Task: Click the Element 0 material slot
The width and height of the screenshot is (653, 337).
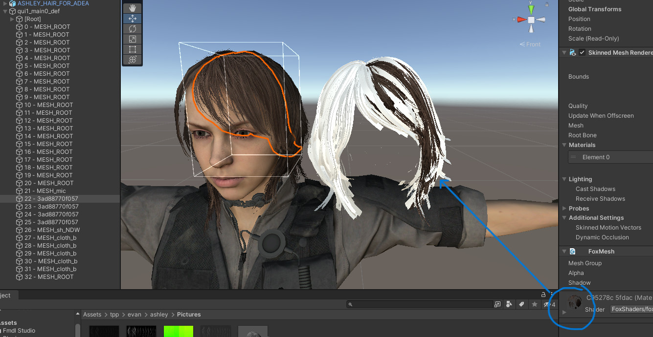Action: [610, 157]
